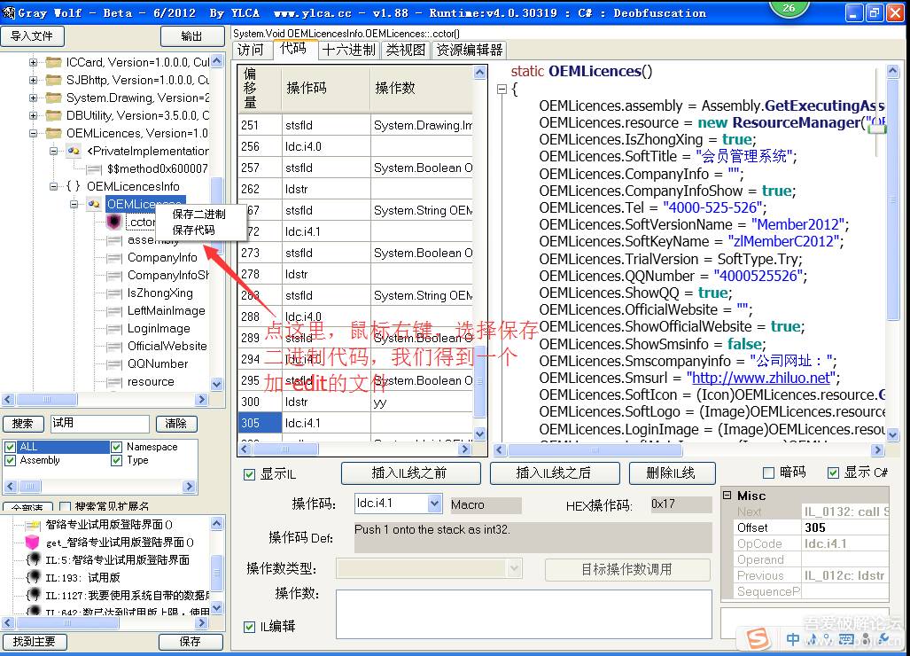Click the OEMLicences class icon in tree
This screenshot has height=656, width=910.
93,205
